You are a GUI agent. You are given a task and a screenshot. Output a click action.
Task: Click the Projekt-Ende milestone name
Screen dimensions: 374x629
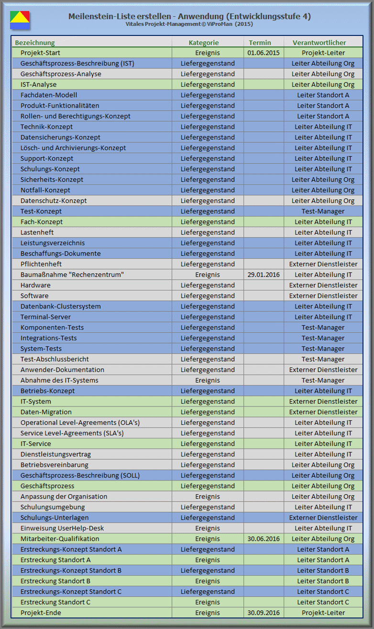click(x=41, y=613)
